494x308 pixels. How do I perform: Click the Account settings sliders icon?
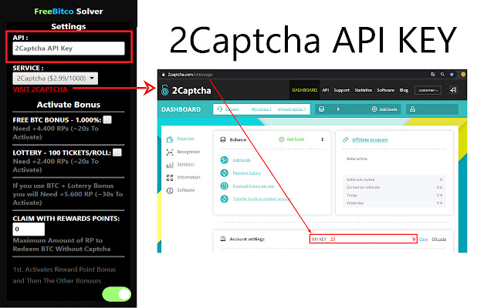pos(223,239)
